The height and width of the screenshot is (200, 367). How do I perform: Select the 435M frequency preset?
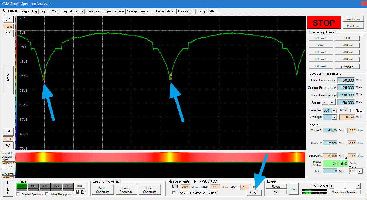(321, 45)
